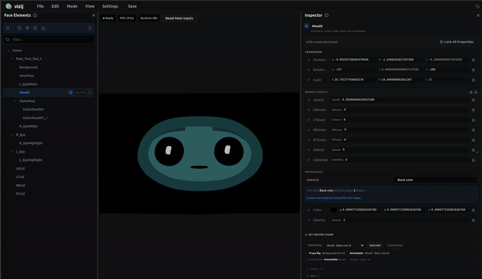Click the Inspector info icon
This screenshot has height=279, width=482.
326,16
